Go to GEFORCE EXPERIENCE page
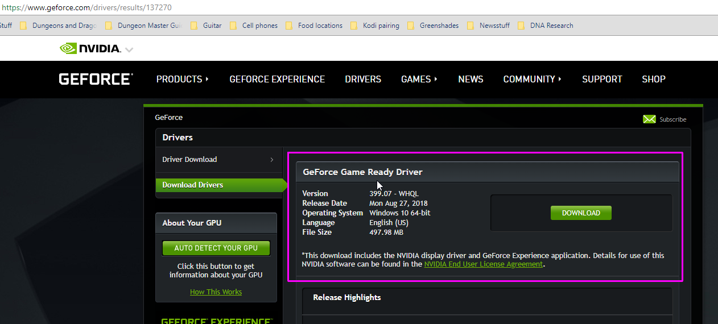 pos(277,79)
